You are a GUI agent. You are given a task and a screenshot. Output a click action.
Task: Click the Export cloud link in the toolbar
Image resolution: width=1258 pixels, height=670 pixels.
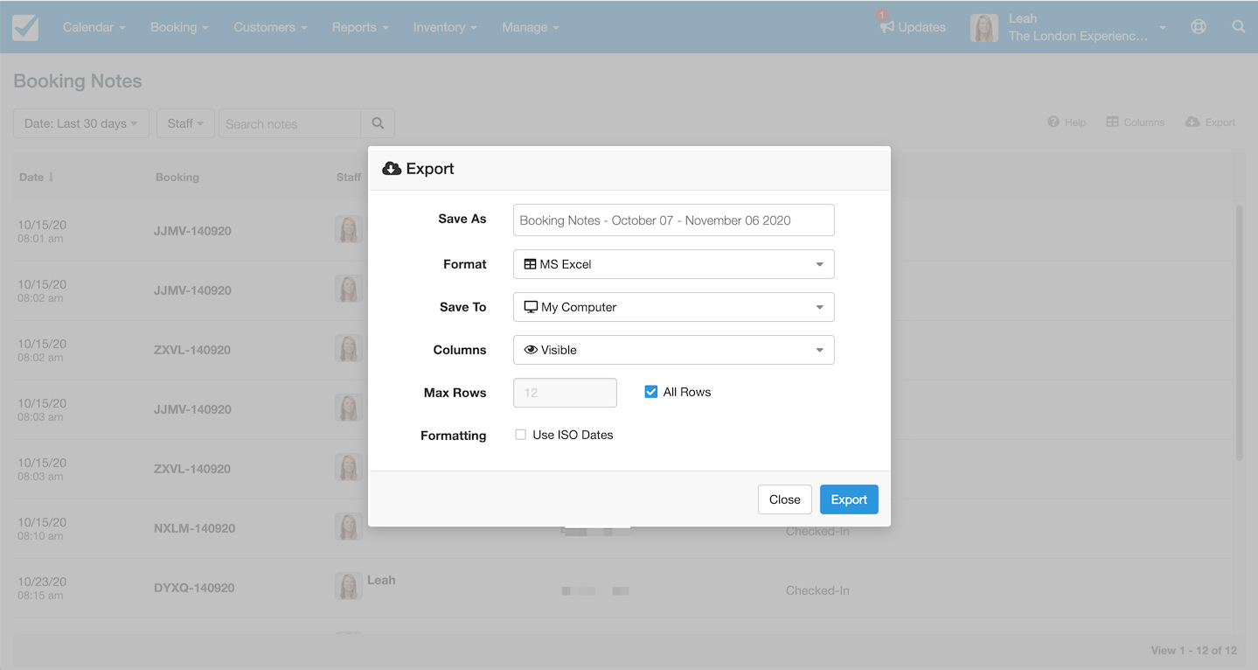coord(1210,122)
